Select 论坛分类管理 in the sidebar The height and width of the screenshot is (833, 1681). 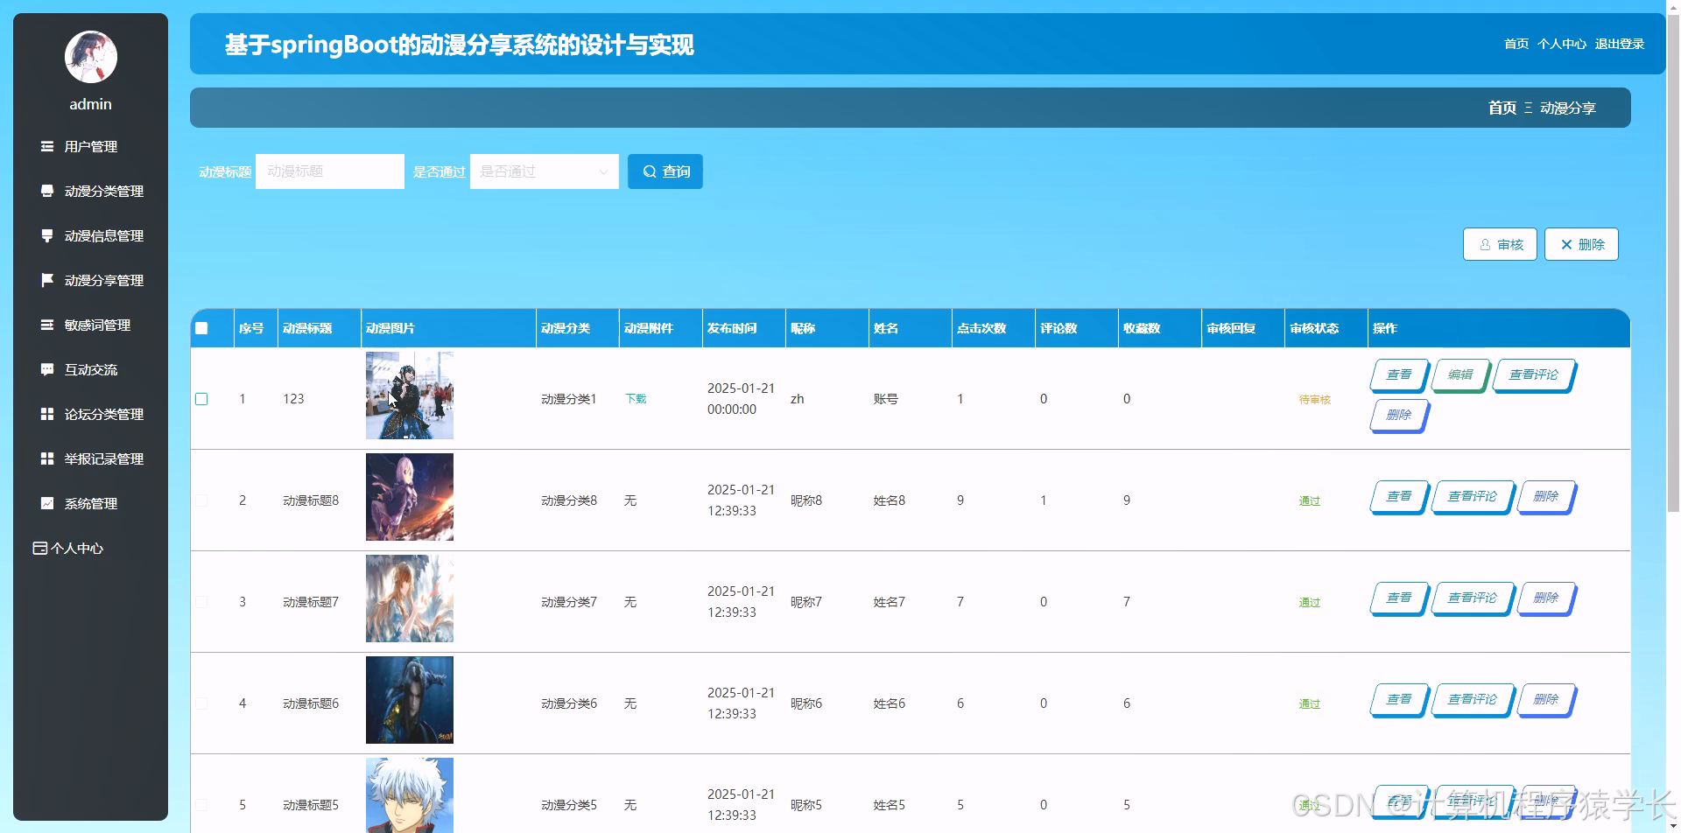(x=103, y=414)
